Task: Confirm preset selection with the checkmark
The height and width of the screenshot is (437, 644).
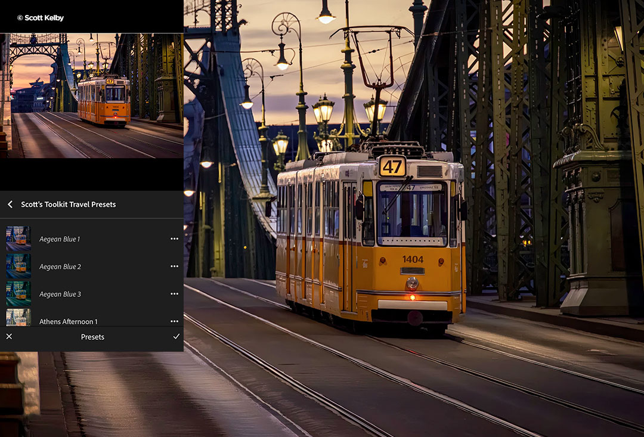Action: coord(176,337)
